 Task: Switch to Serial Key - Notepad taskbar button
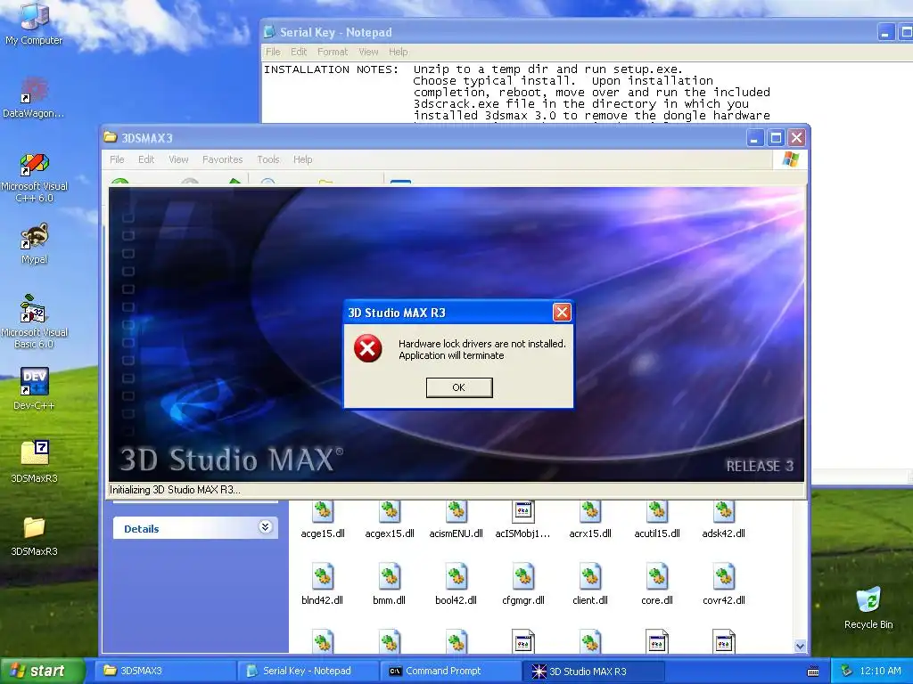coord(308,671)
